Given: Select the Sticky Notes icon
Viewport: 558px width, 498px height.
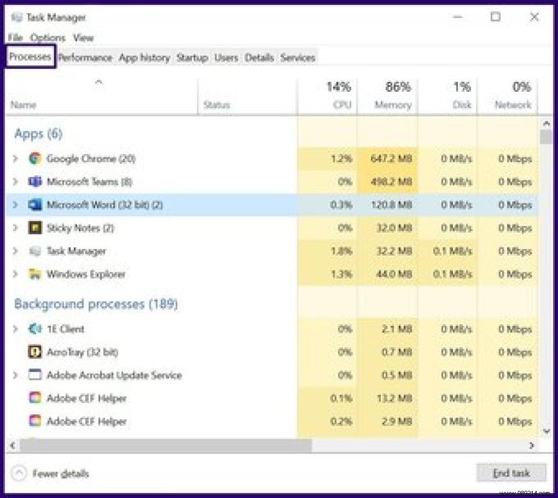Looking at the screenshot, I should coord(35,228).
